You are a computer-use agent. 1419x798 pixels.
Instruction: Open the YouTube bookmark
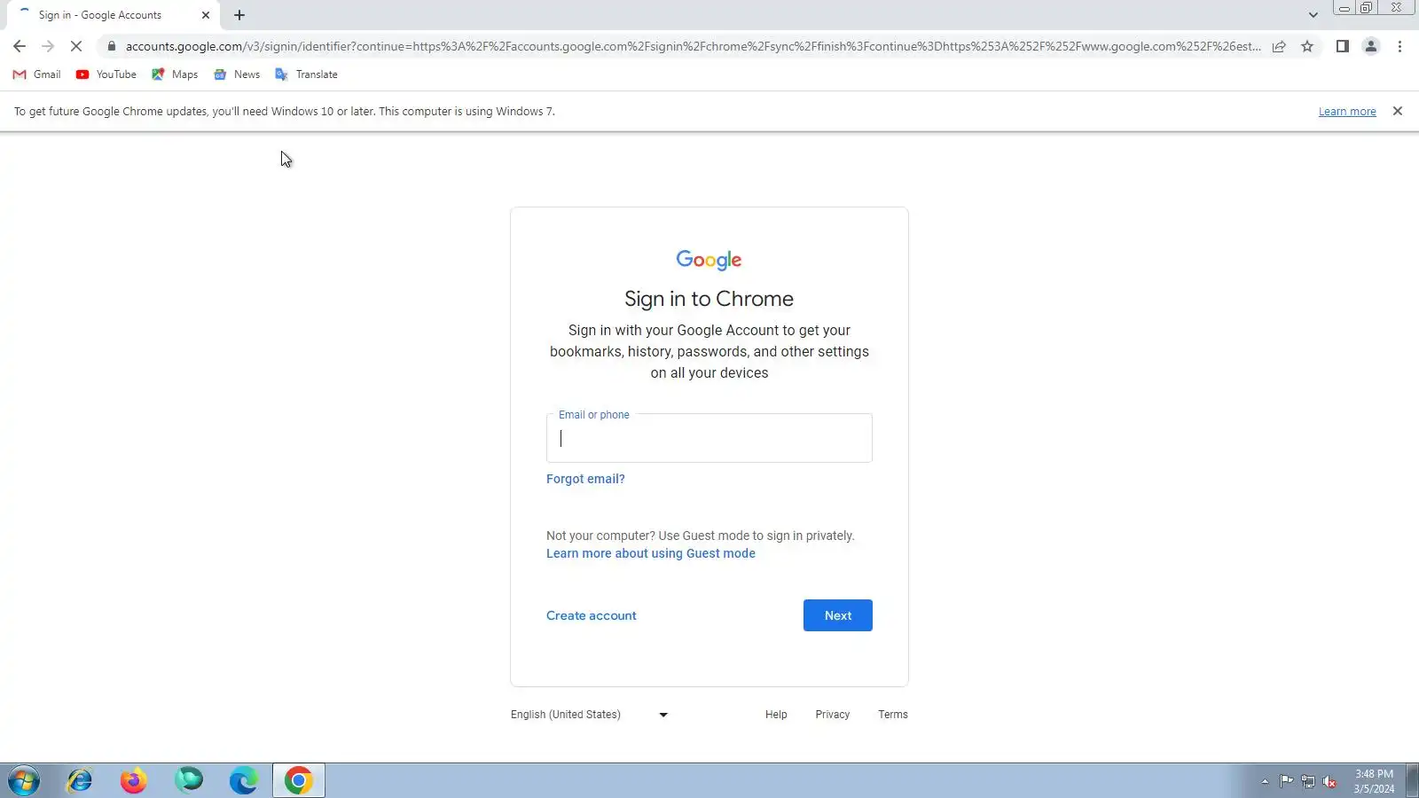coord(106,74)
